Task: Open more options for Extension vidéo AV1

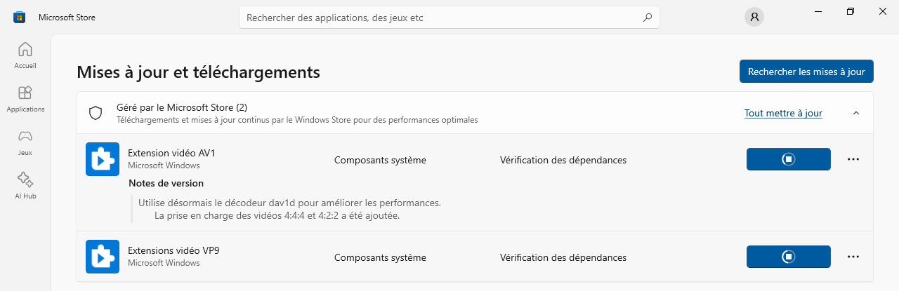Action: point(853,159)
